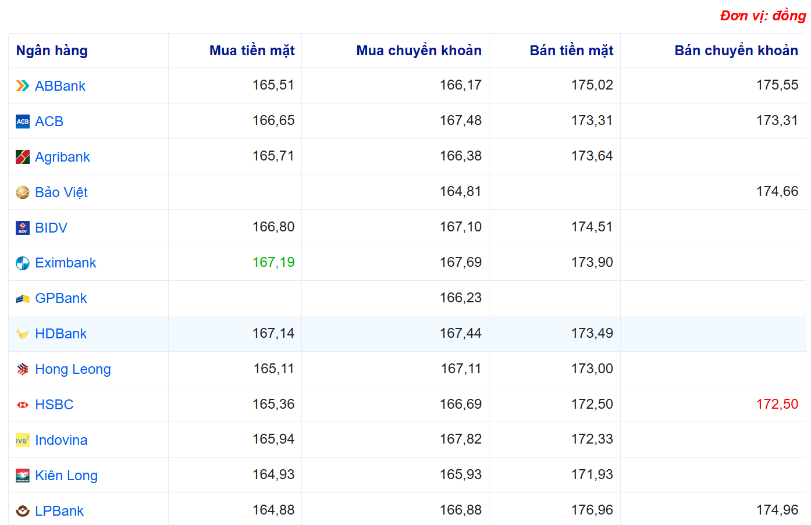Click the ACB logo icon
The image size is (811, 525).
point(22,122)
